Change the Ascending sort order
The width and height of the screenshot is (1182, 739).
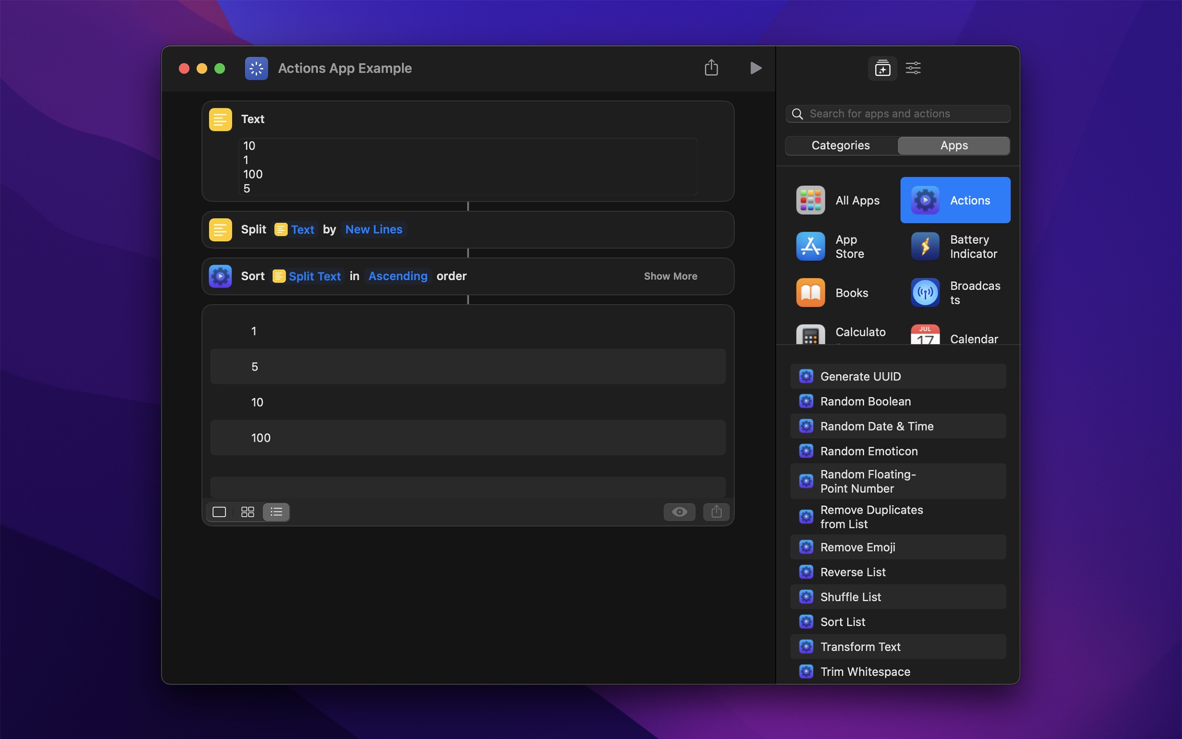point(397,276)
